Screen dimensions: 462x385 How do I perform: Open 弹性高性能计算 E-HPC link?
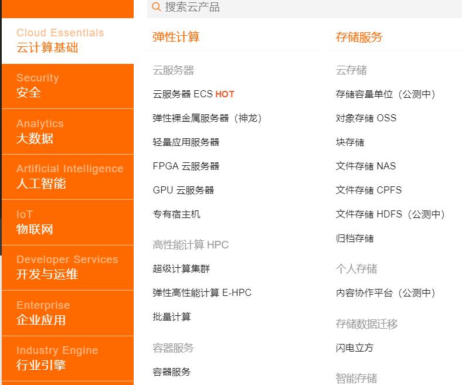coord(202,293)
